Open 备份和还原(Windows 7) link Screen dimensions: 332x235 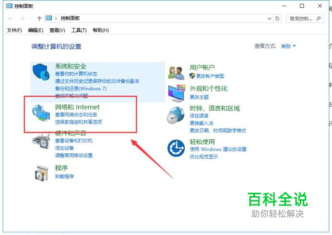[81, 89]
